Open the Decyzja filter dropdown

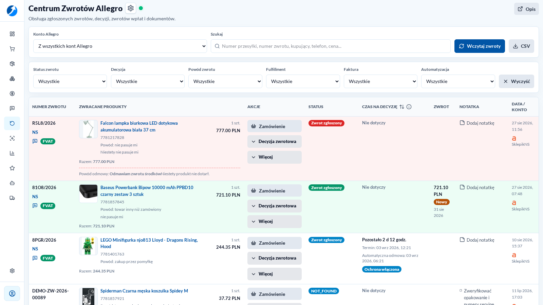pos(148,81)
